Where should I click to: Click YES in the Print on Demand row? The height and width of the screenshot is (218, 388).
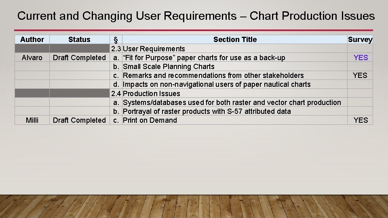click(x=361, y=120)
